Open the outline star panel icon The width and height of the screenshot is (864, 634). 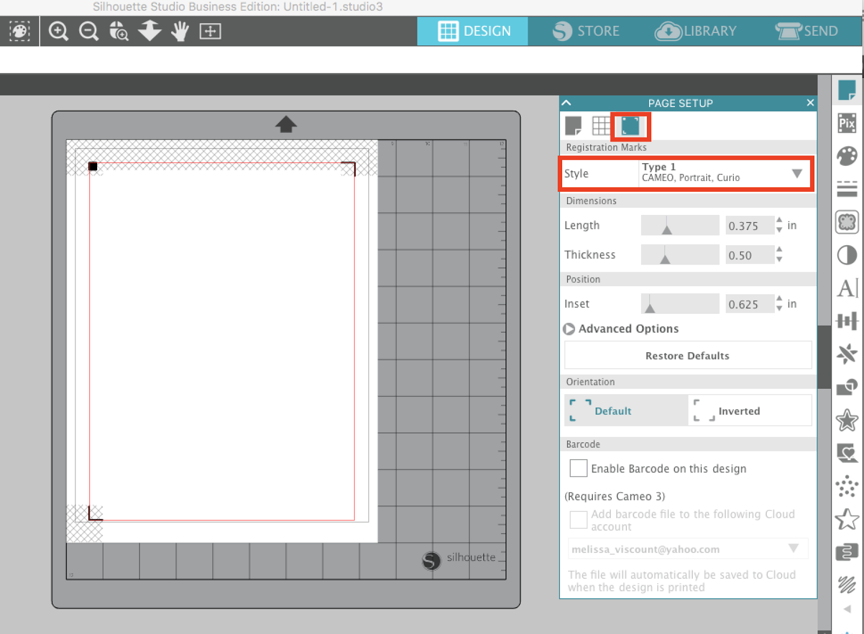pos(847,520)
